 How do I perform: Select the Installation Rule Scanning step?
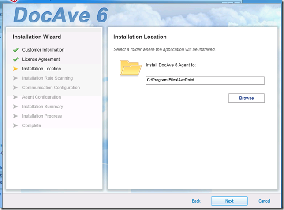(x=48, y=78)
